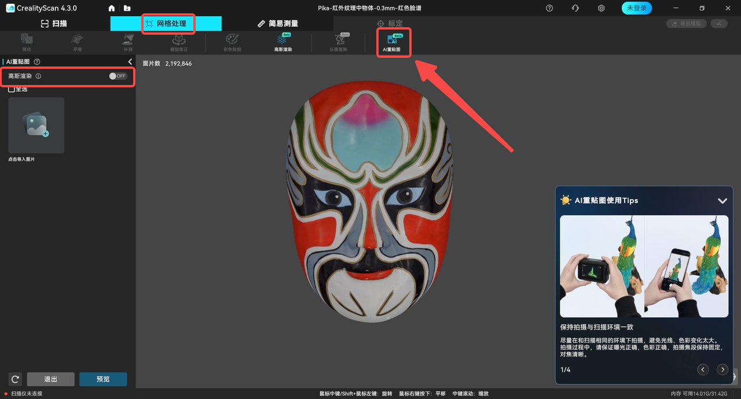Click the 导出模型 export button

tap(686, 24)
